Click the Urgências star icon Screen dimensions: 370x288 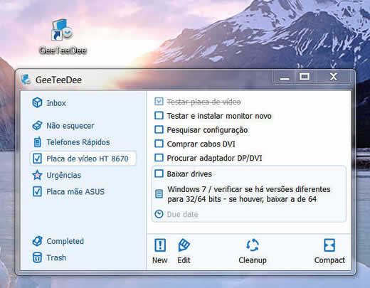(37, 175)
